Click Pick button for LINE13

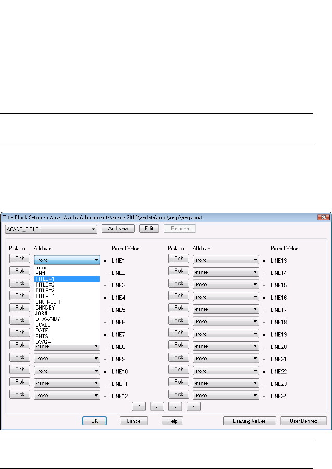pyautogui.click(x=179, y=258)
